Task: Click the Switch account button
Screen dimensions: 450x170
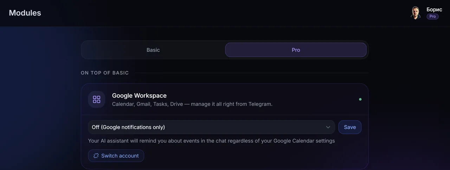Action: [116, 156]
